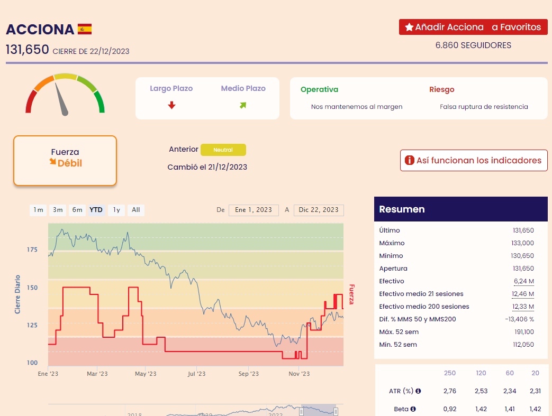Click the Apertura row label

pos(393,269)
